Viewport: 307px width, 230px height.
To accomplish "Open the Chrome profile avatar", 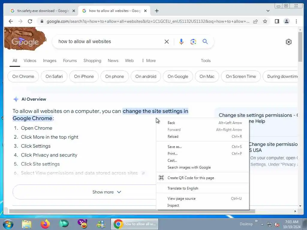I will 286,21.
